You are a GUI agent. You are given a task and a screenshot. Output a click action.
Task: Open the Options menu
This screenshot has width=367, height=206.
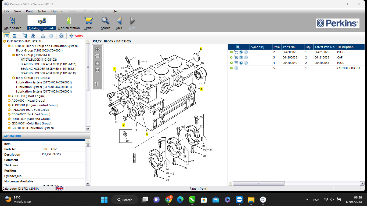click(x=57, y=11)
